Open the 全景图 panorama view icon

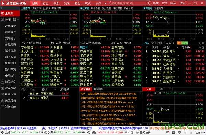3,13
